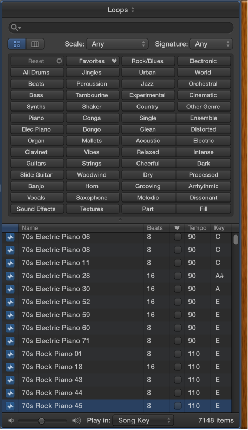
Task: Click the loop search field
Action: tap(121, 28)
